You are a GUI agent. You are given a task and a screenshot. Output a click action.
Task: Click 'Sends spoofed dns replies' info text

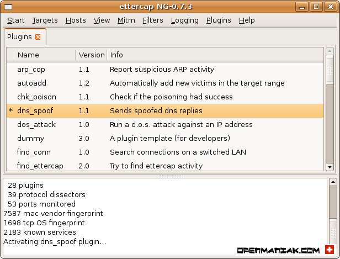tap(156, 110)
